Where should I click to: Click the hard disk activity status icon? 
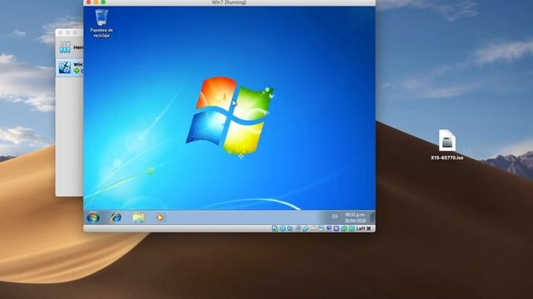click(x=275, y=228)
